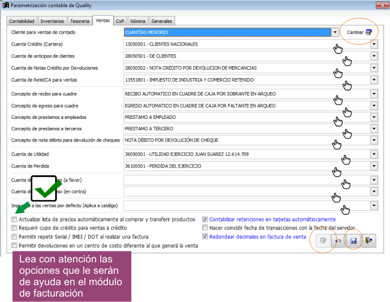Click the Quality app icon in title bar
This screenshot has width=390, height=302.
click(6, 5)
